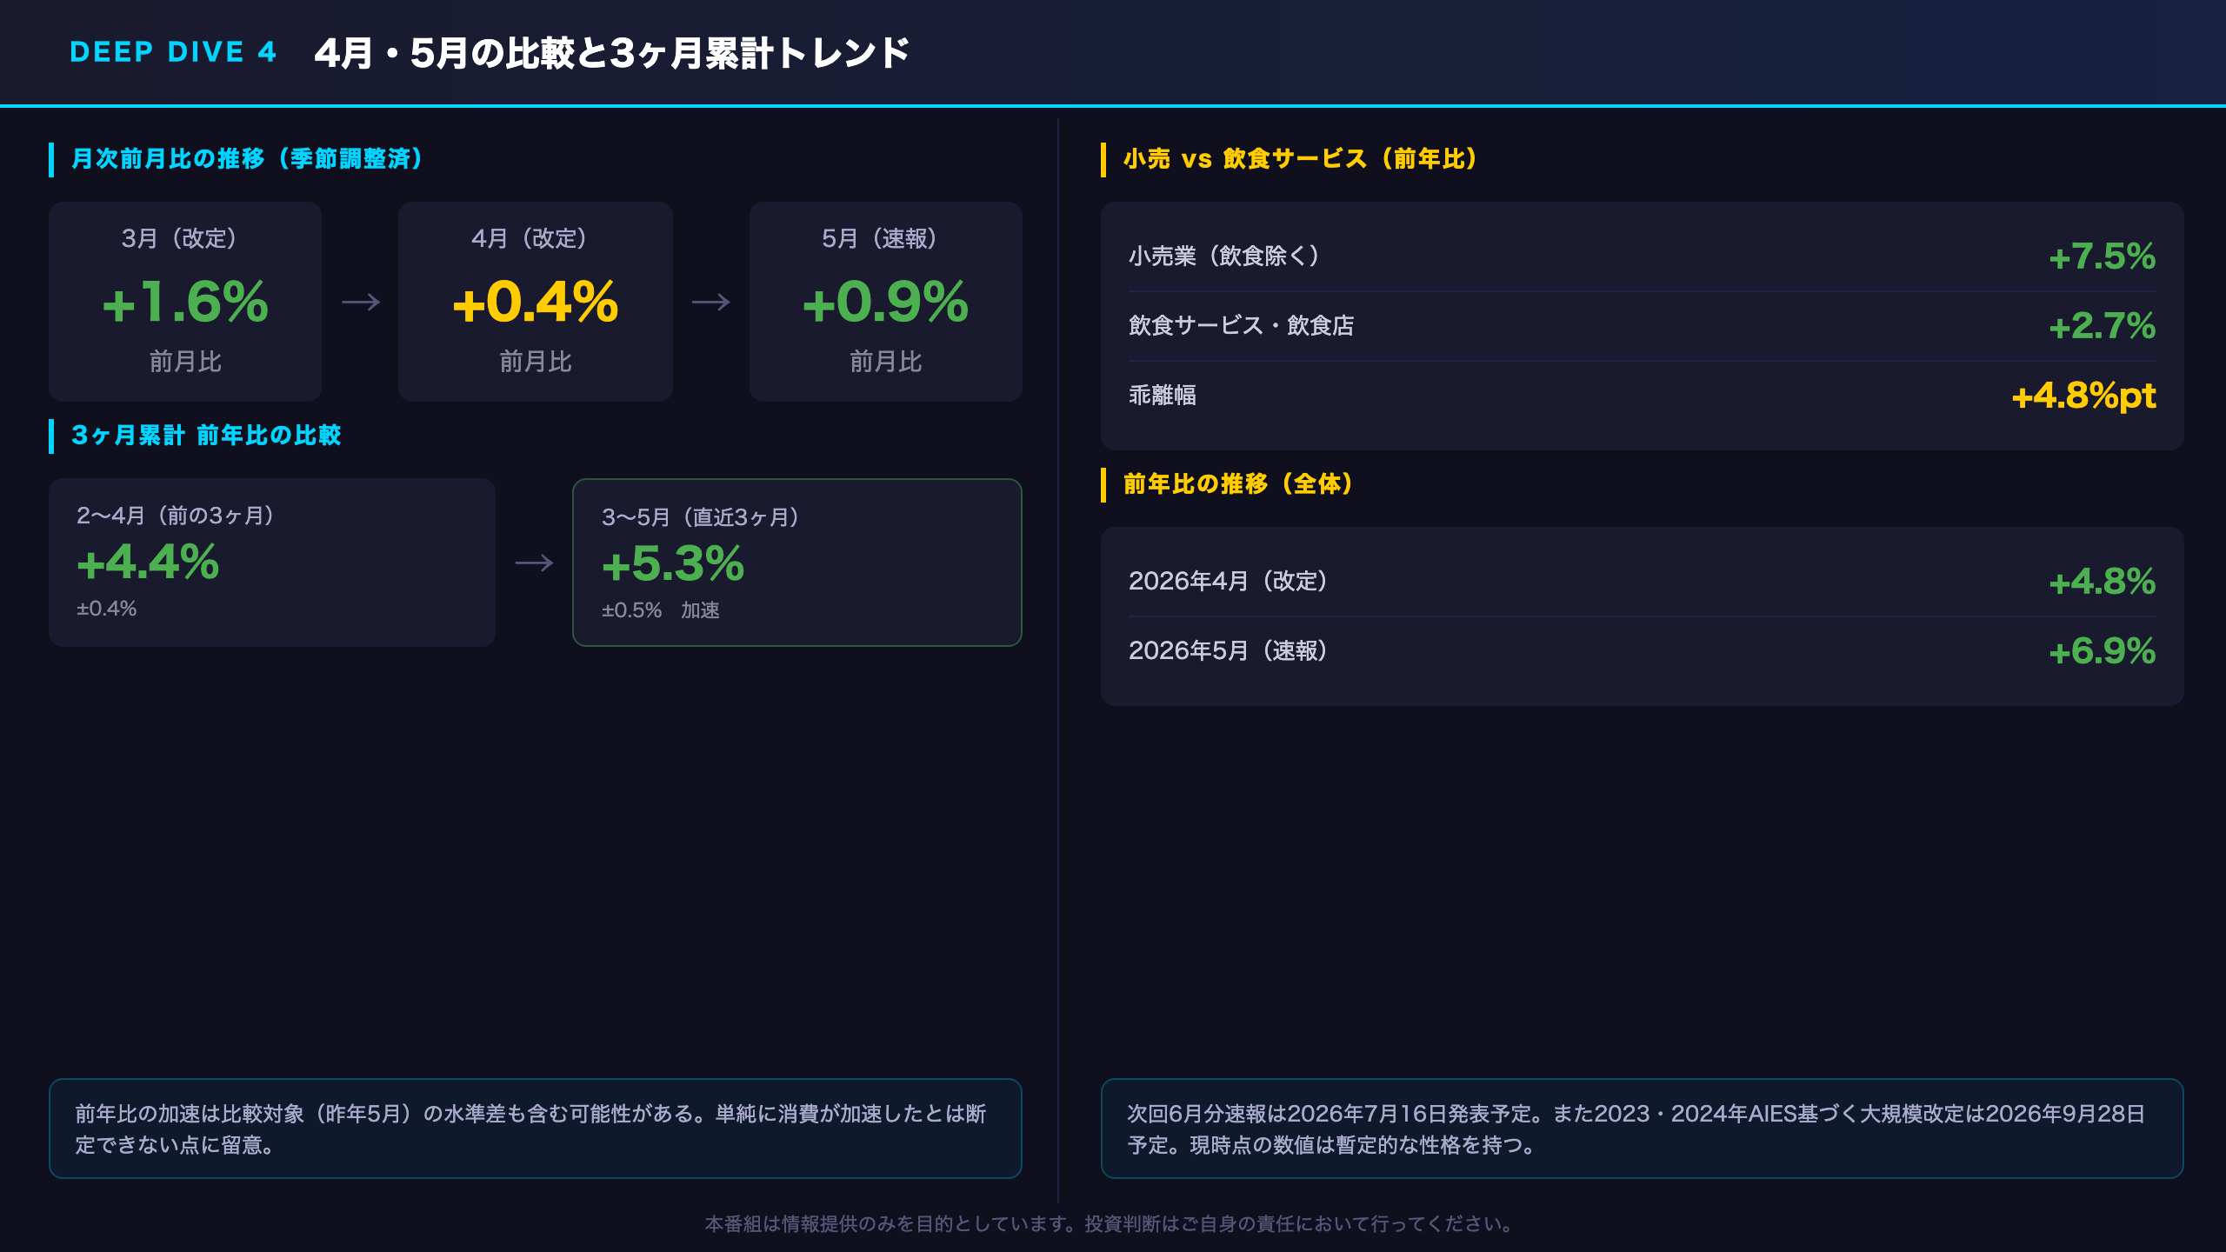Click the 乖離幅 row label
The width and height of the screenshot is (2226, 1252).
point(1163,395)
